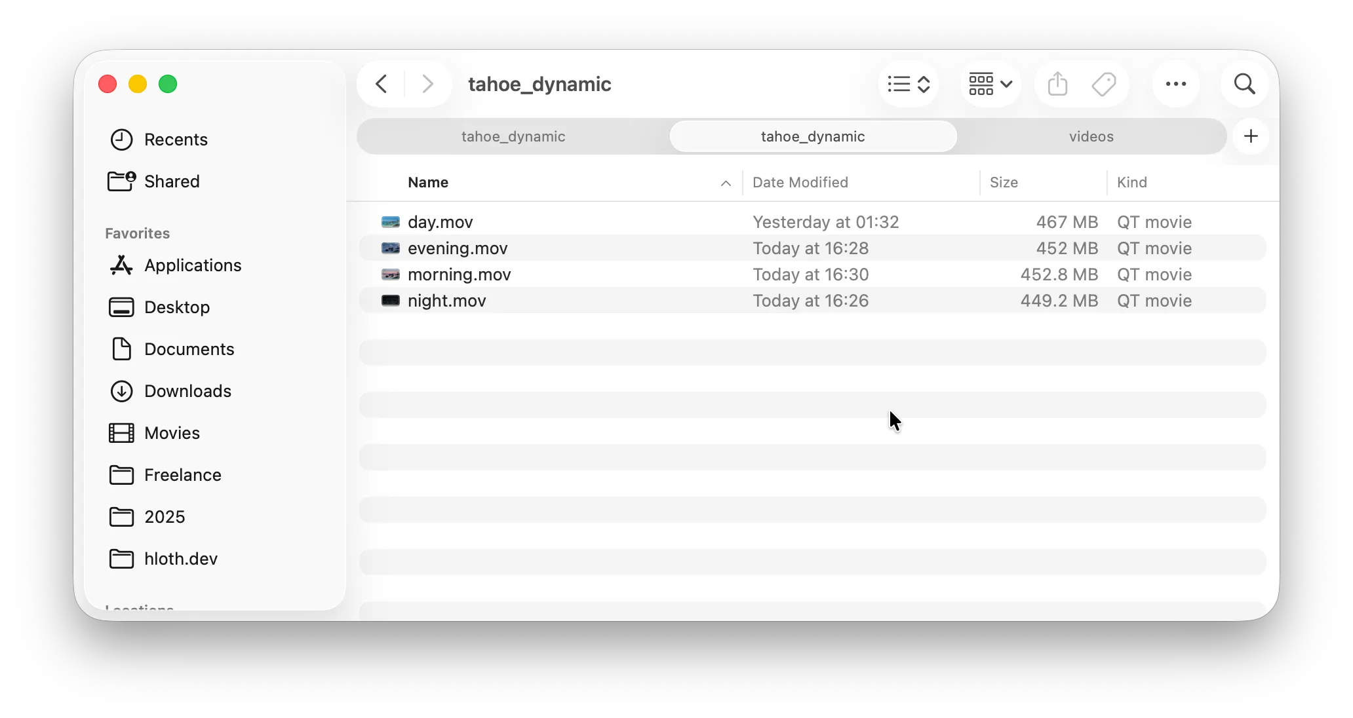Image resolution: width=1353 pixels, height=718 pixels.
Task: Click the Yesterday at 01:32 date
Action: click(x=825, y=222)
